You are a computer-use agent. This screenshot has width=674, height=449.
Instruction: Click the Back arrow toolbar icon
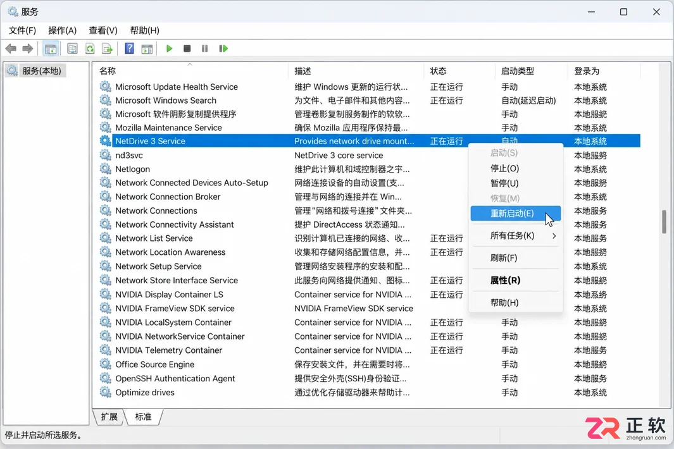[x=11, y=49]
